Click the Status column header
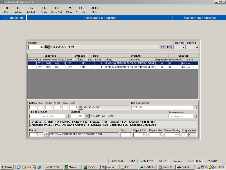This screenshot has height=170, width=226. pyautogui.click(x=190, y=59)
